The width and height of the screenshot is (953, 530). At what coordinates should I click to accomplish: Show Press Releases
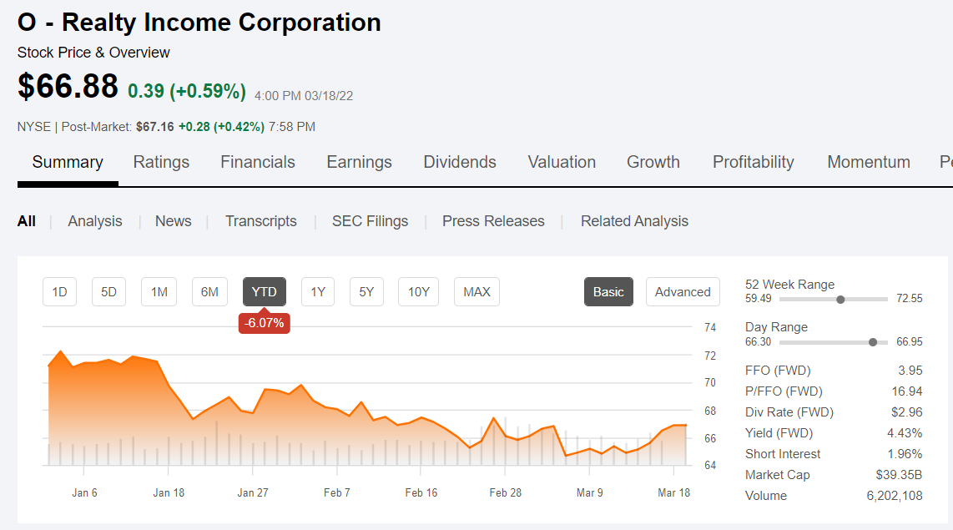pyautogui.click(x=493, y=221)
